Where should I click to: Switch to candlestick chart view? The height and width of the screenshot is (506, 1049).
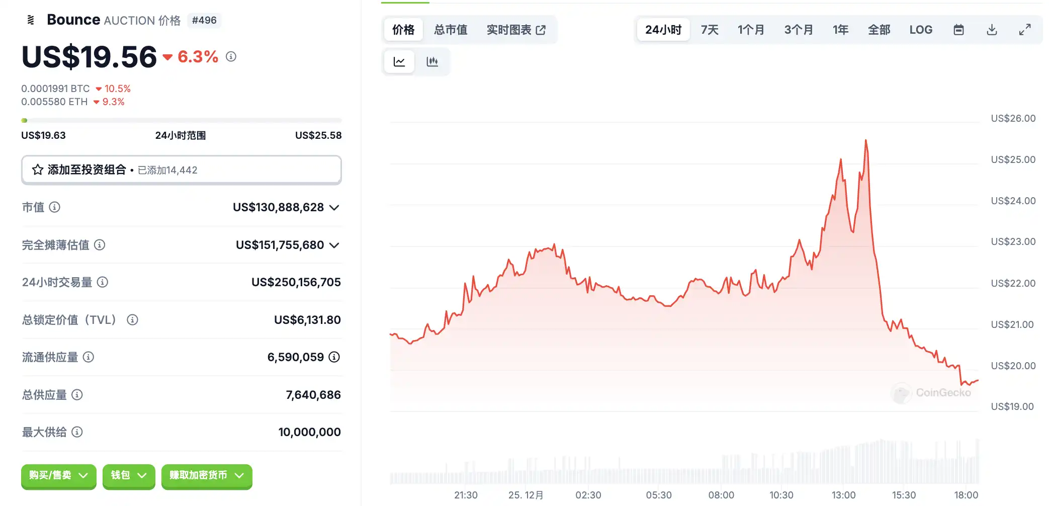click(432, 62)
